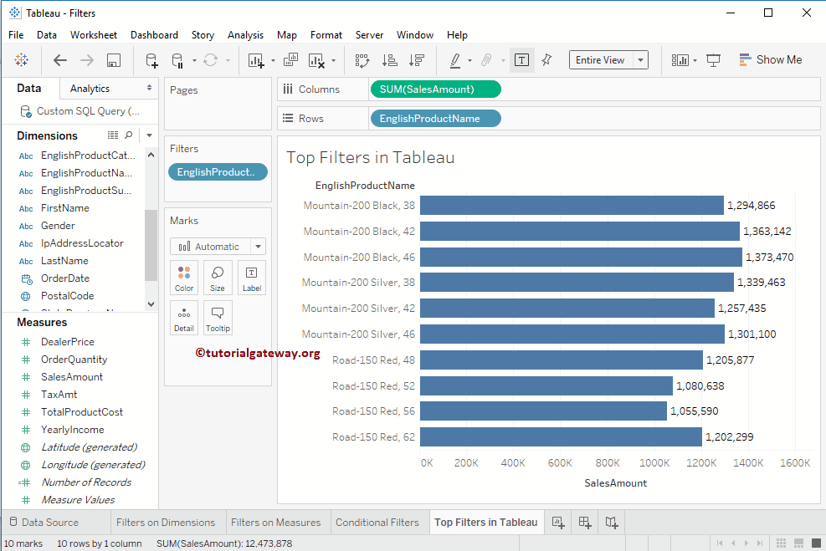Open the Entire View fit dropdown
The width and height of the screenshot is (826, 551).
coord(608,59)
